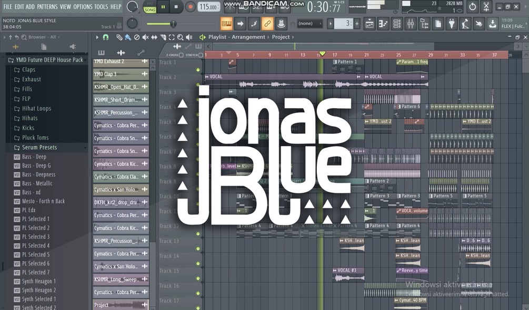Select the pencil Draw tool
The width and height of the screenshot is (529, 310).
(119, 37)
